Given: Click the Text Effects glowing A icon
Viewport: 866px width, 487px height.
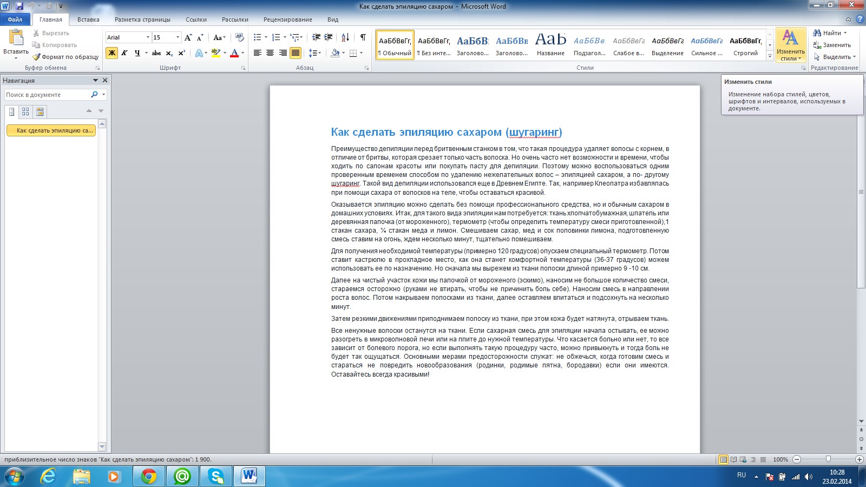Looking at the screenshot, I should point(199,53).
